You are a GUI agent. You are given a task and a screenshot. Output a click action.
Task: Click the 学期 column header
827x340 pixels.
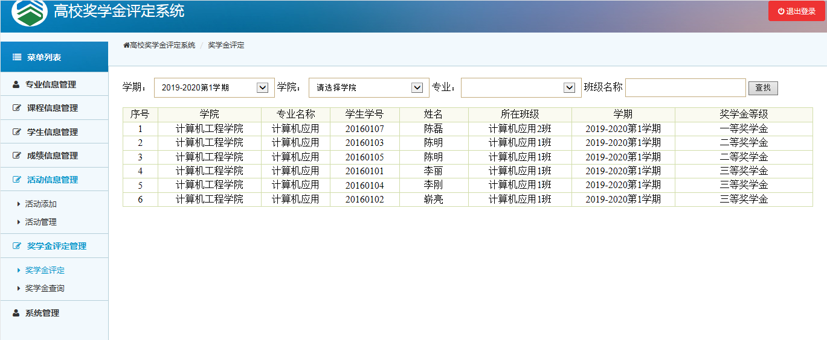(x=623, y=115)
